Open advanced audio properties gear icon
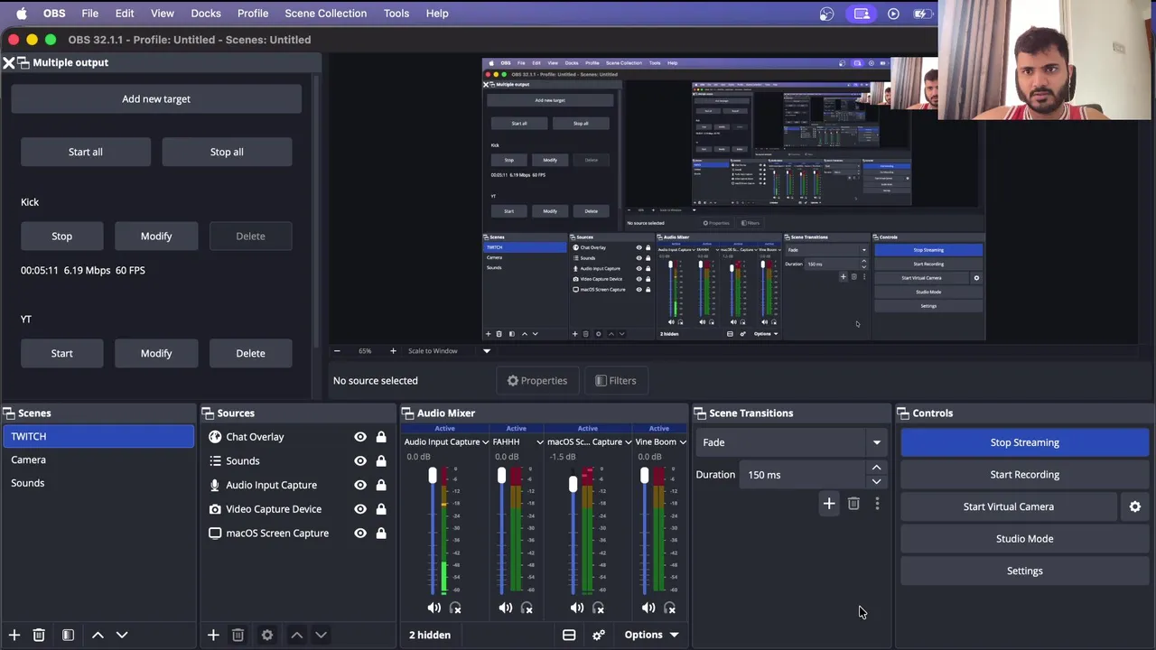The height and width of the screenshot is (650, 1156). click(x=598, y=635)
